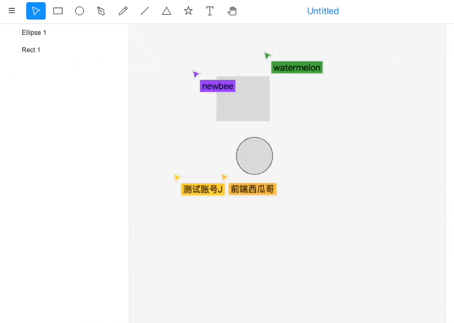This screenshot has width=454, height=323.
Task: Click the green watermelon user label
Action: pyautogui.click(x=297, y=68)
